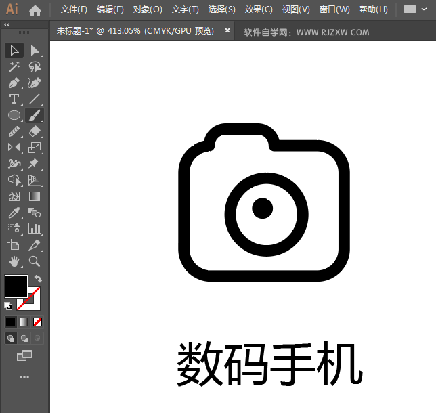Image resolution: width=436 pixels, height=413 pixels.
Task: Reset to default fill and stroke
Action: click(8, 306)
